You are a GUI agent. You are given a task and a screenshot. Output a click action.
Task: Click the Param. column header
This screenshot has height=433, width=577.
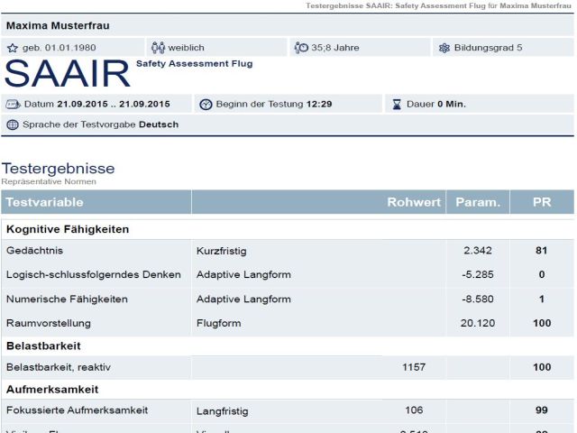pyautogui.click(x=478, y=202)
